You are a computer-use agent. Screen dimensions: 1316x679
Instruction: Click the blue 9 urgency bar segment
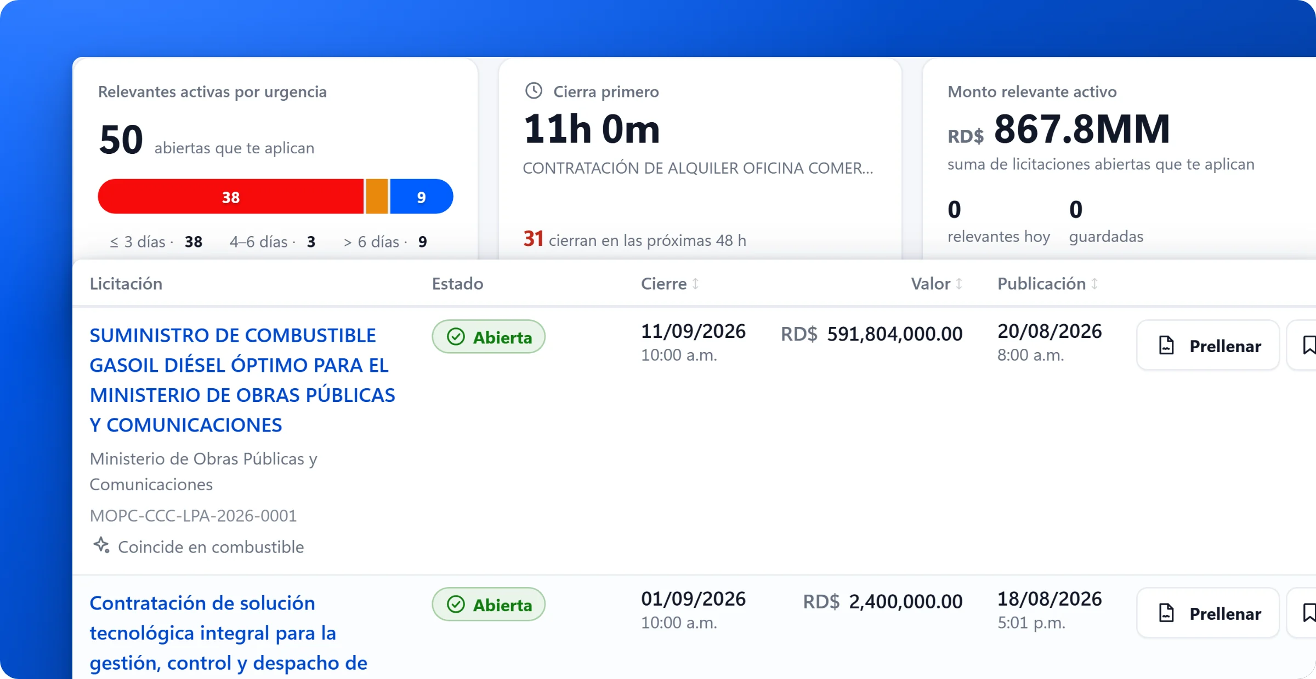click(421, 197)
